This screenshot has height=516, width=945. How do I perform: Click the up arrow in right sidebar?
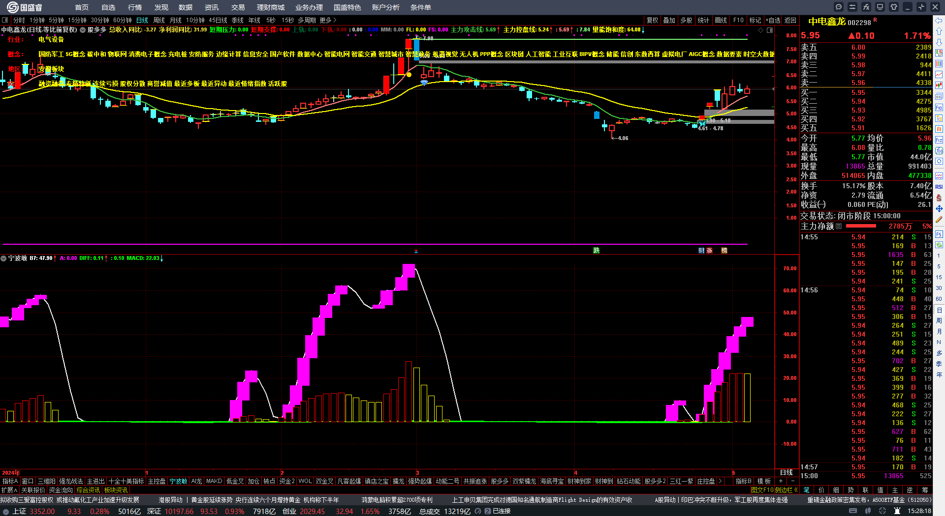939,31
